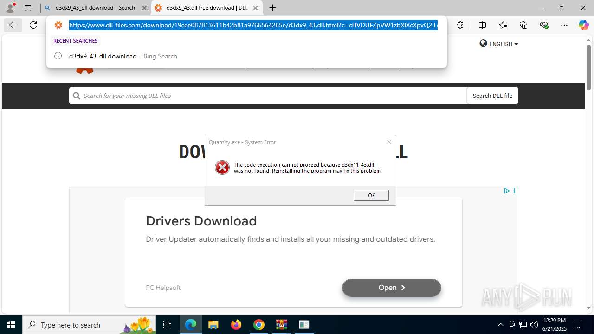Image resolution: width=594 pixels, height=334 pixels.
Task: Show hidden system tray icons
Action: [500, 325]
